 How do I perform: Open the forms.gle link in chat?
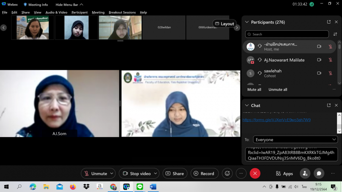[277, 120]
